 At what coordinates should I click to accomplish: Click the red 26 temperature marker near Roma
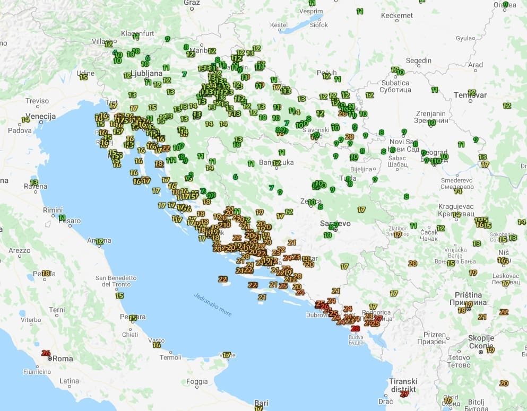[x=46, y=353]
